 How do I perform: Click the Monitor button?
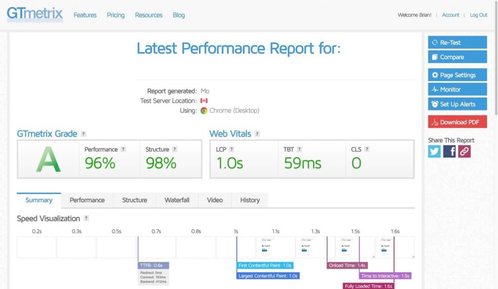click(x=457, y=89)
